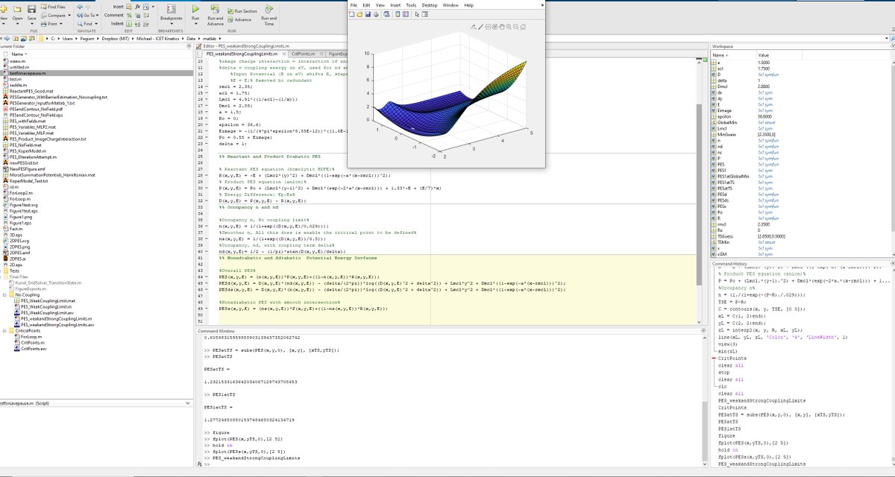Toggle Pan mode on the surface plot
The width and height of the screenshot is (895, 477).
click(x=501, y=27)
